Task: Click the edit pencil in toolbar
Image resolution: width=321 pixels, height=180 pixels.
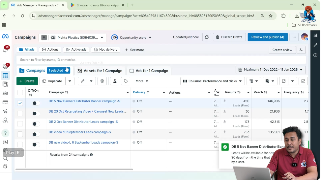Action: click(82, 81)
